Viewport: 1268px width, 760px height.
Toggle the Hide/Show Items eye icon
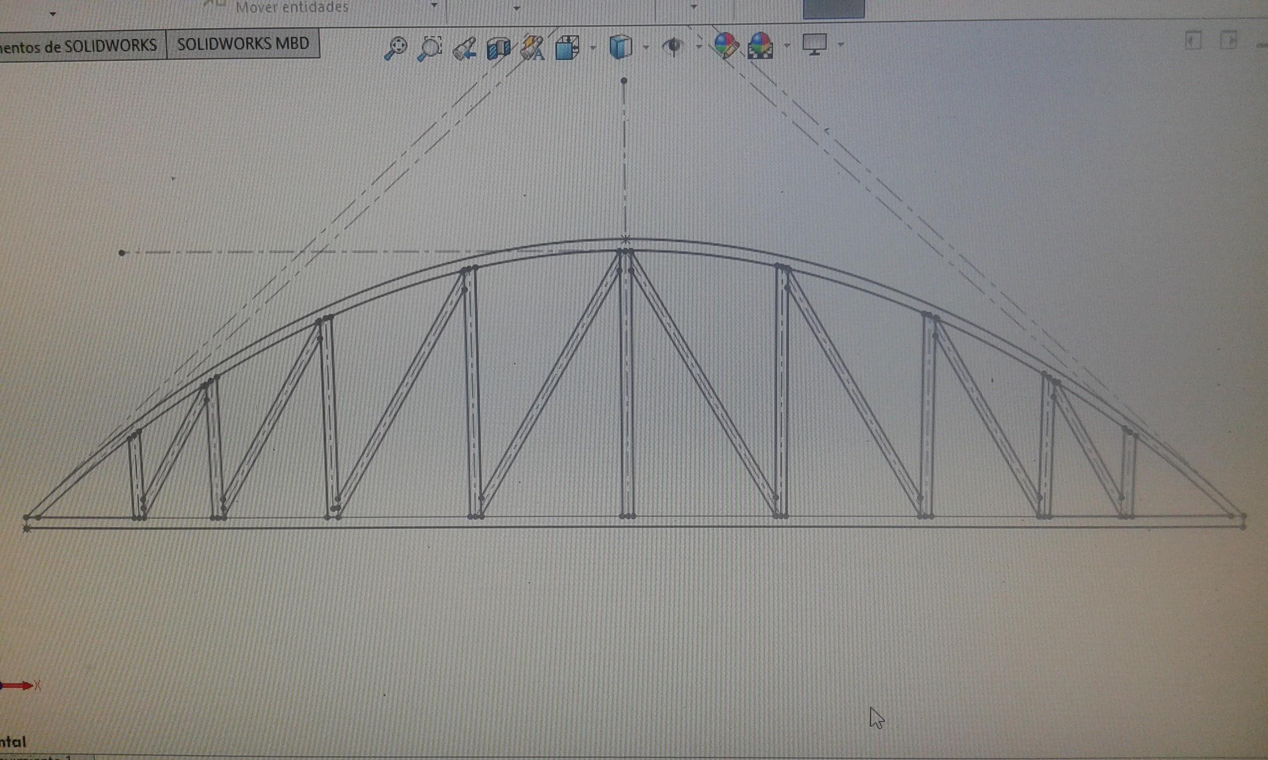coord(674,47)
